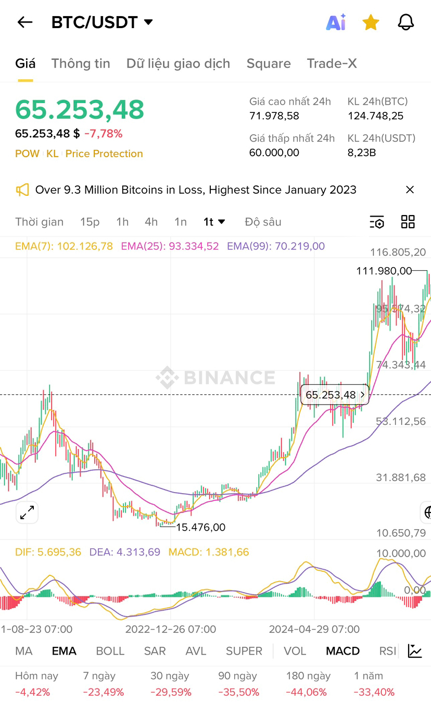431x702 pixels.
Task: Tap the MACD: 1.381,66 value
Action: tap(209, 552)
